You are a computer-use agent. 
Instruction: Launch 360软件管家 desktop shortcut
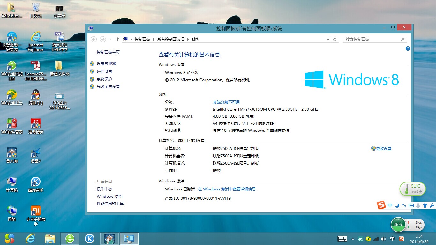[12, 126]
